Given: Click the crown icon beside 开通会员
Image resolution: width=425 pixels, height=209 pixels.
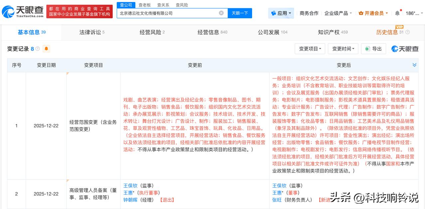Looking at the screenshot, I should [x=361, y=13].
